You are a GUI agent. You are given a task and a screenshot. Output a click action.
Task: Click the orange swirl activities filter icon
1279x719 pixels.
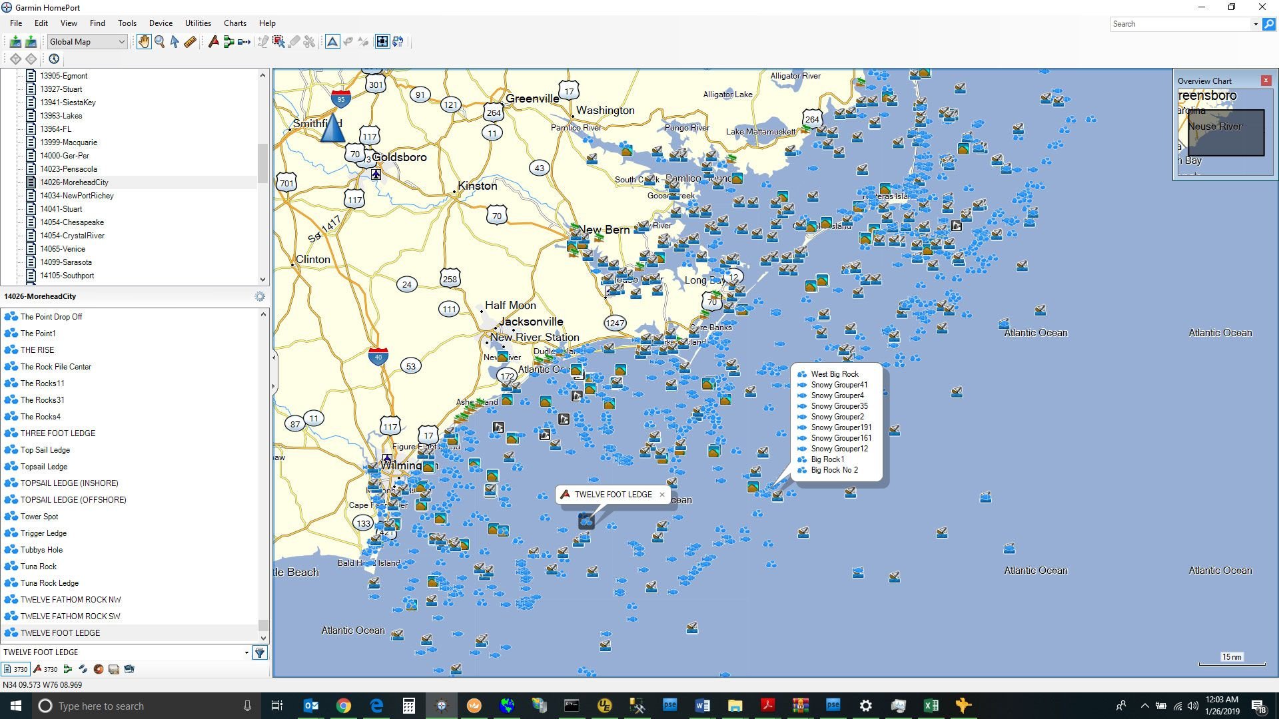click(99, 669)
